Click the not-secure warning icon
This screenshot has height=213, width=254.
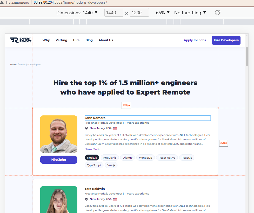pyautogui.click(x=2, y=2)
